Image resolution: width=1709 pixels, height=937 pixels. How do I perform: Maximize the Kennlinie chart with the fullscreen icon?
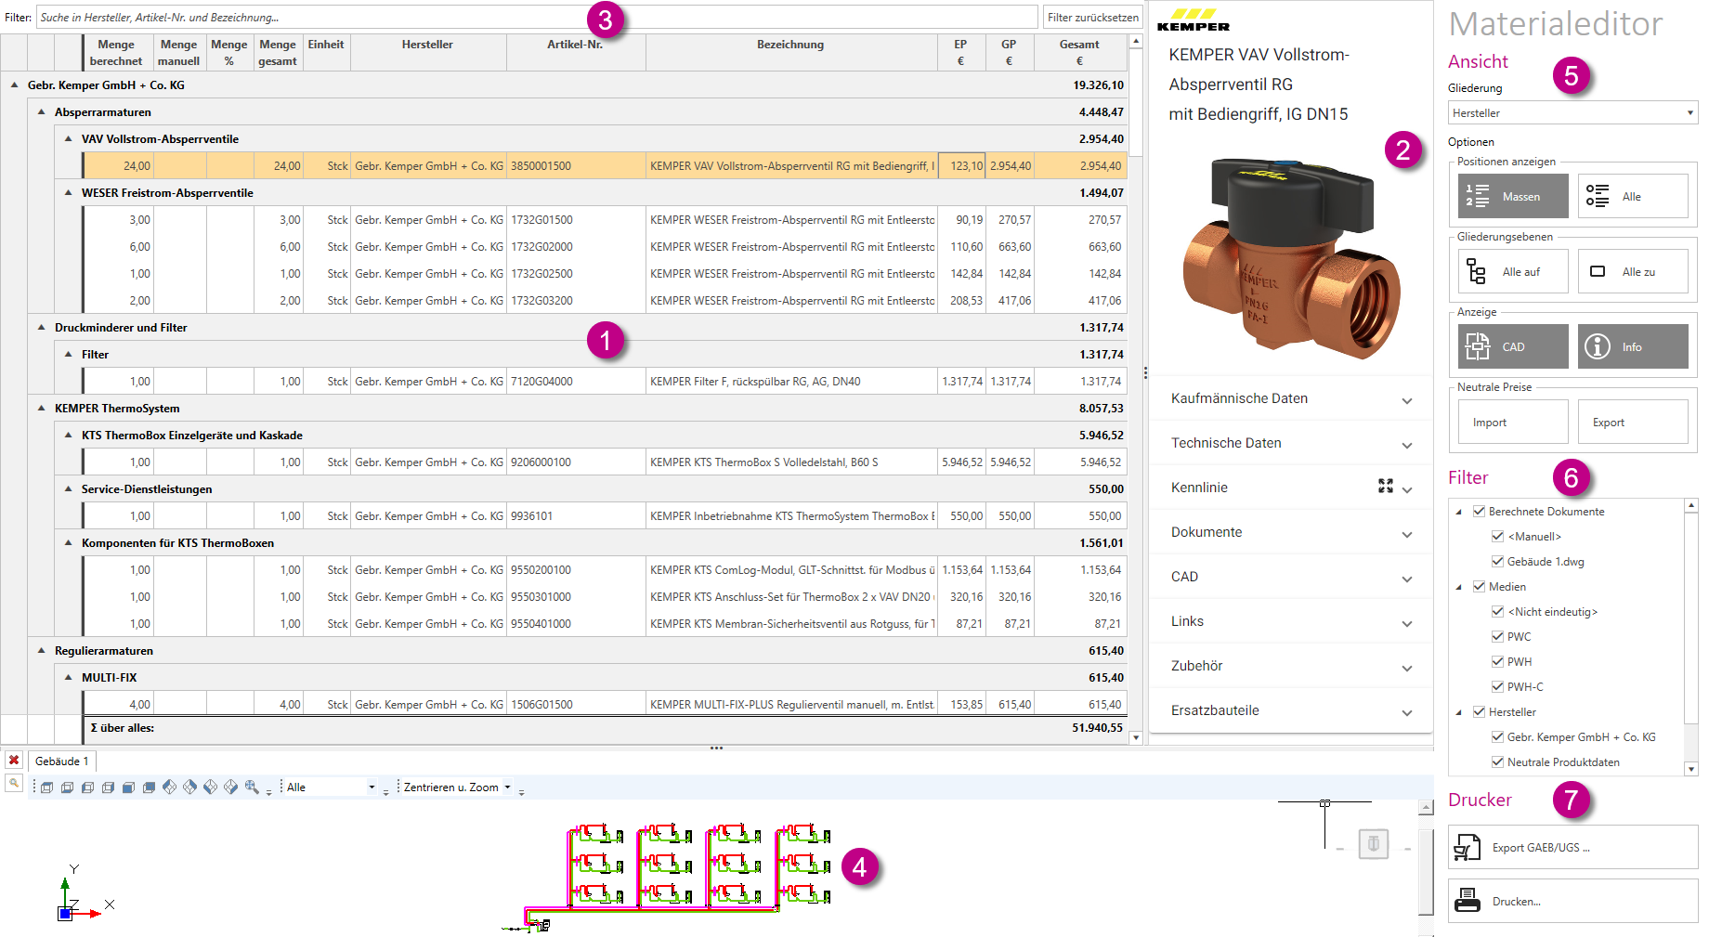[1386, 486]
